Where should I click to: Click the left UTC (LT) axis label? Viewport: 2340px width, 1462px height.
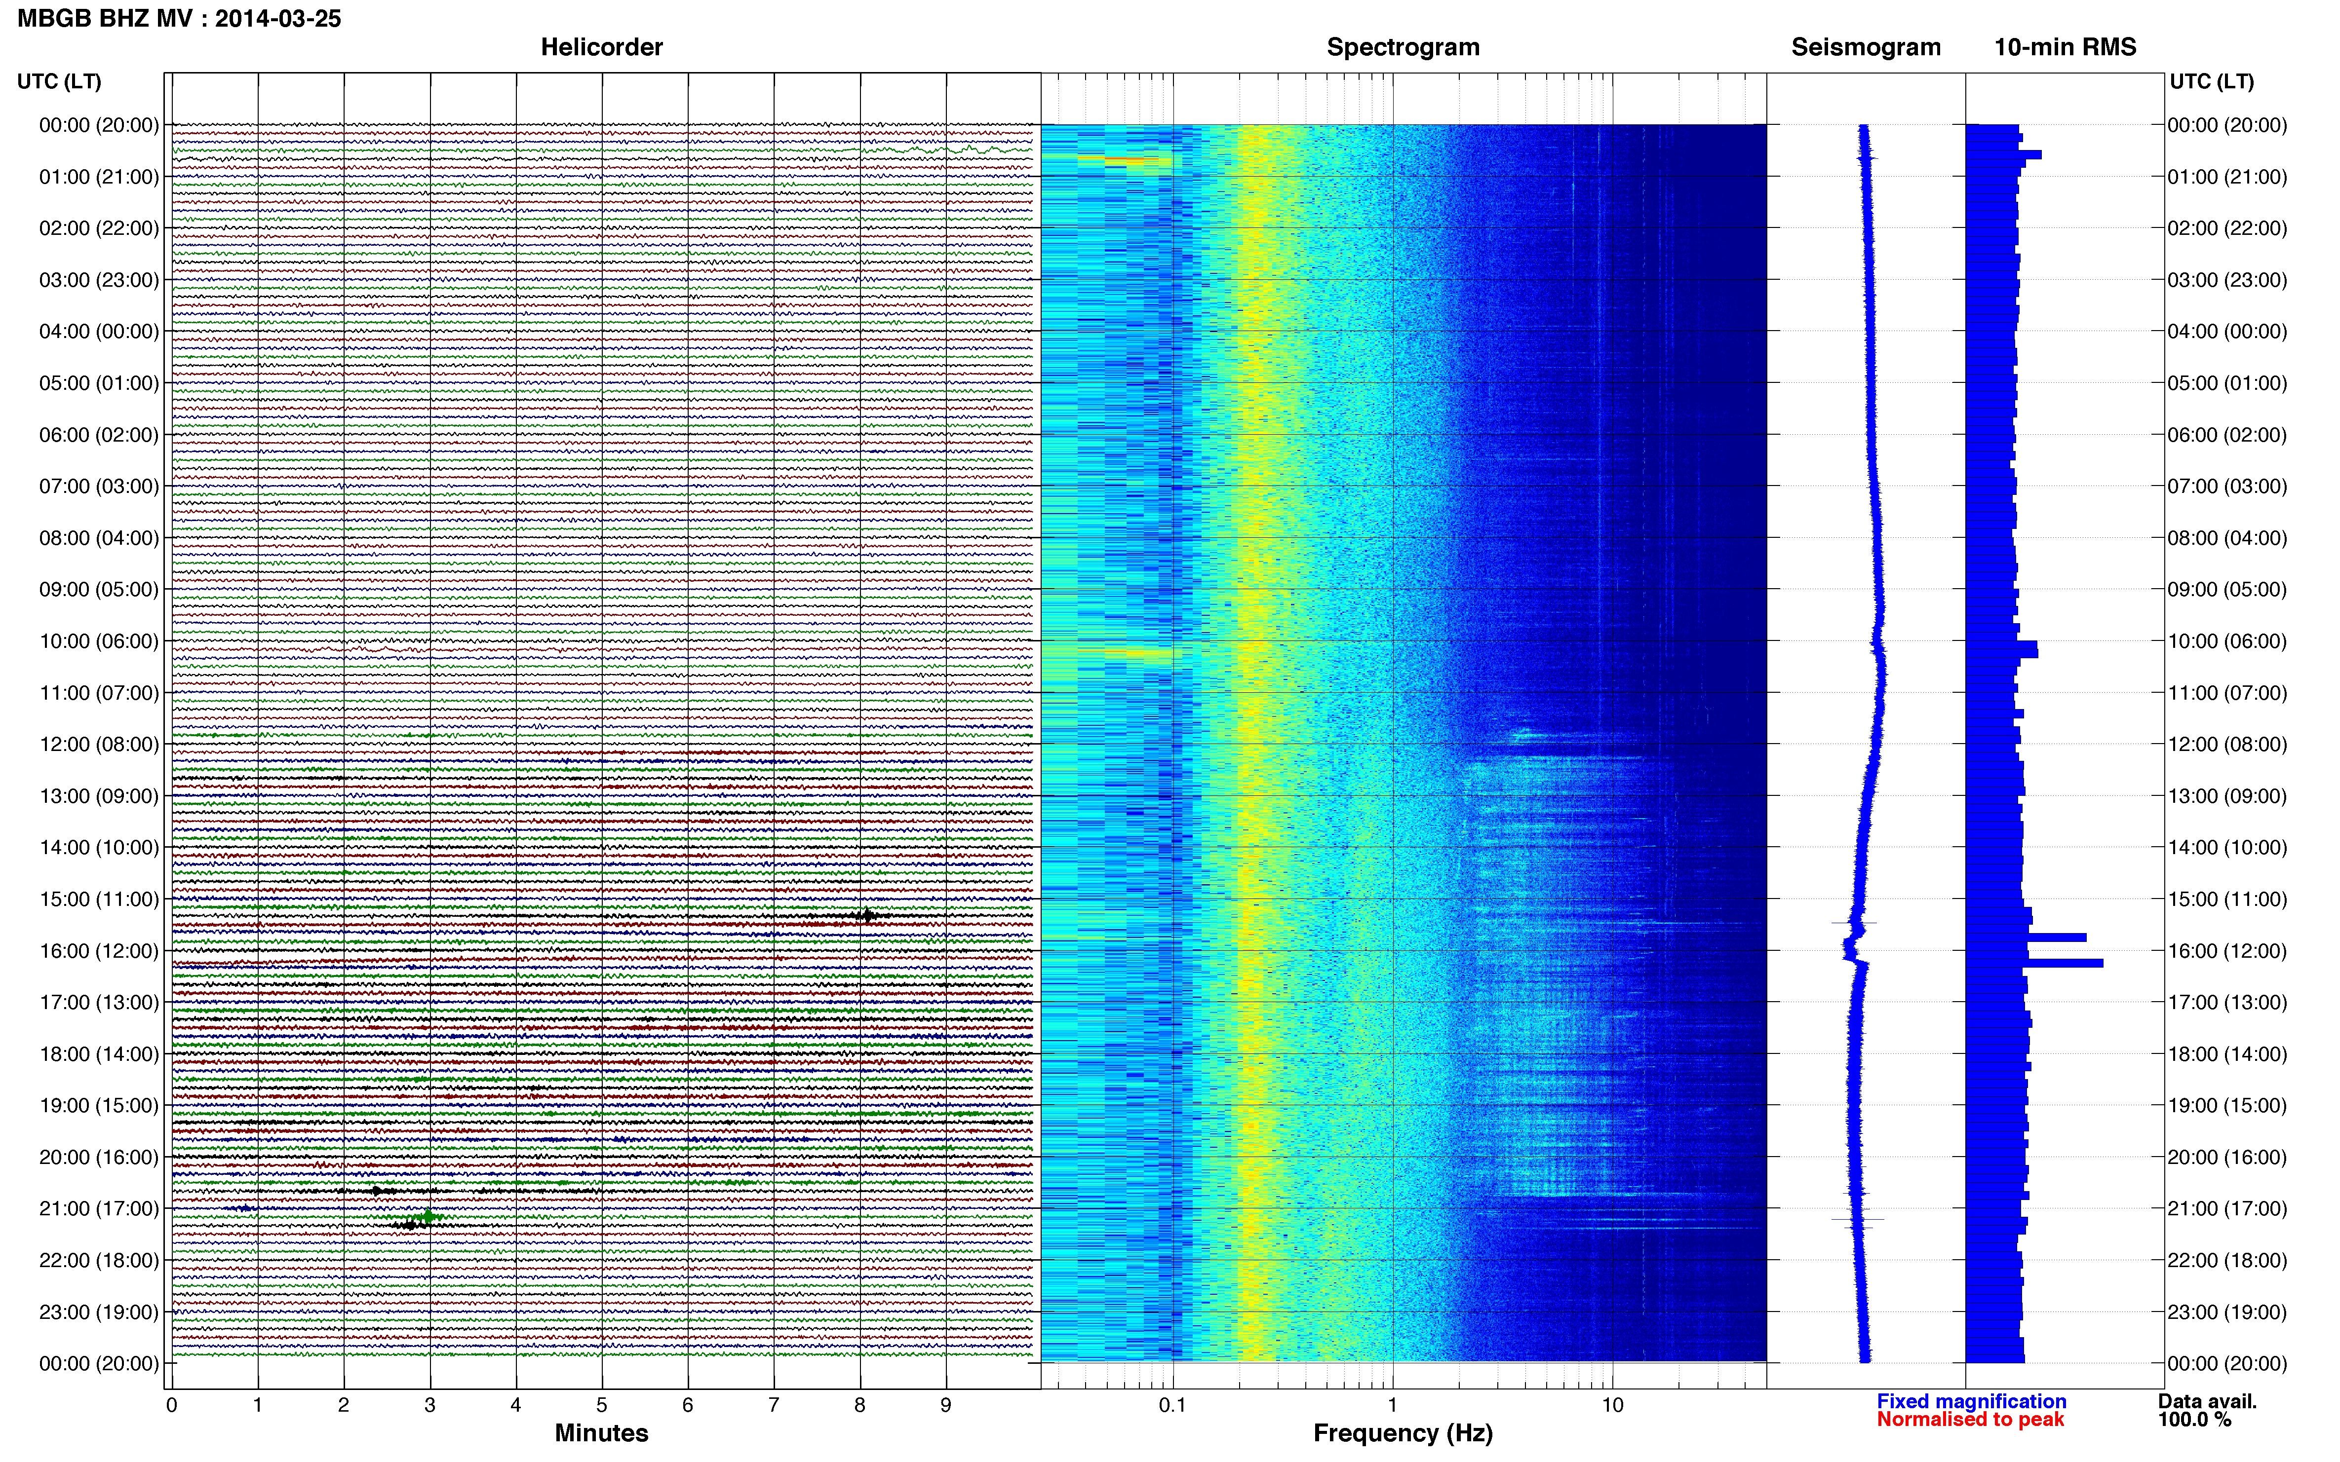(59, 81)
